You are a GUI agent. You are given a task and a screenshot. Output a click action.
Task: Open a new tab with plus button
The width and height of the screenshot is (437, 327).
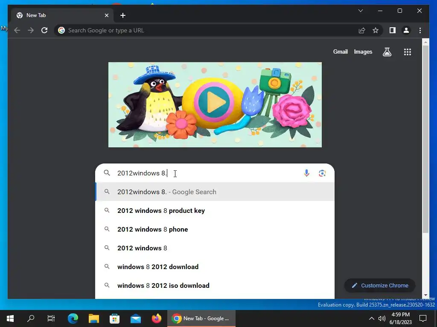pyautogui.click(x=123, y=15)
